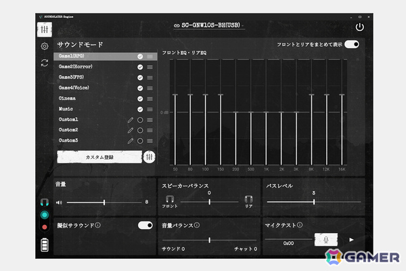Select Game3(FPS) sound mode
406x271 pixels.
[x=106, y=77]
